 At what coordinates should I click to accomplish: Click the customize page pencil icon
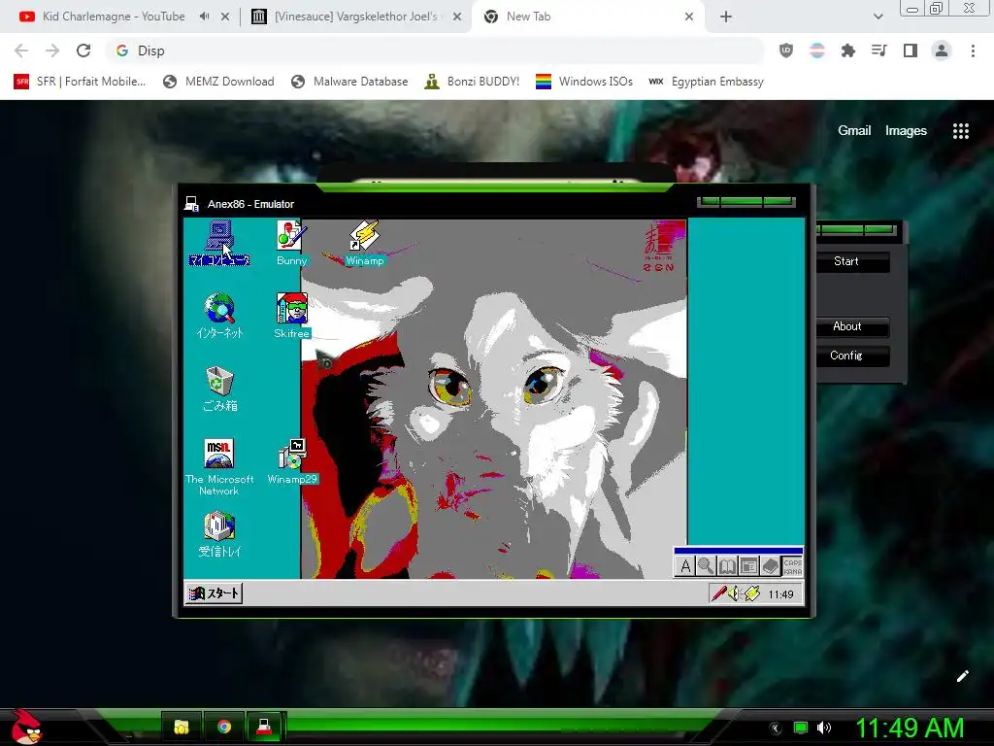(962, 676)
